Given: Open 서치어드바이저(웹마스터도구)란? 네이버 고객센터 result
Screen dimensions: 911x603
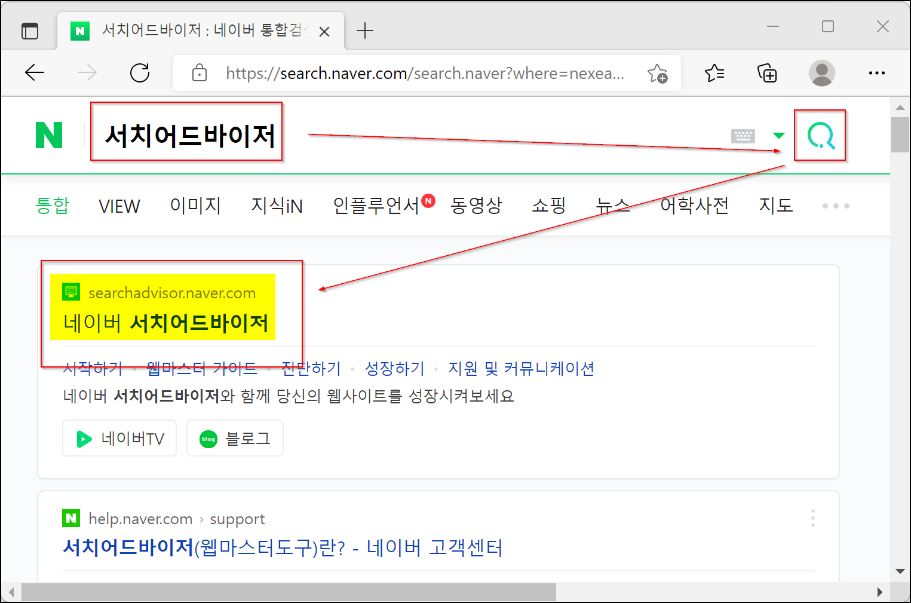Looking at the screenshot, I should [283, 547].
